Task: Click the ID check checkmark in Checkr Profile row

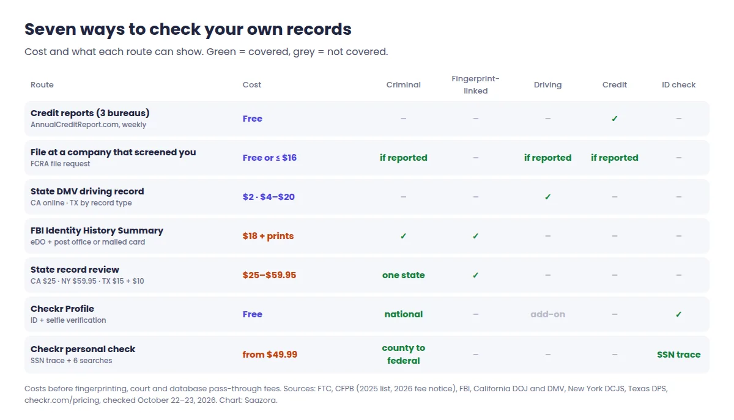Action: [x=679, y=314]
